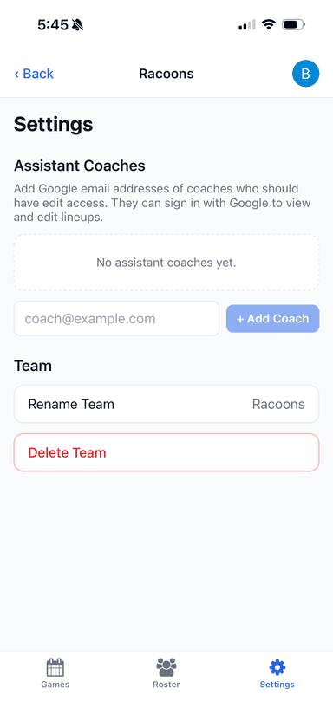Viewport: 333px width, 721px height.
Task: Switch to the Roster tab label
Action: [166, 685]
